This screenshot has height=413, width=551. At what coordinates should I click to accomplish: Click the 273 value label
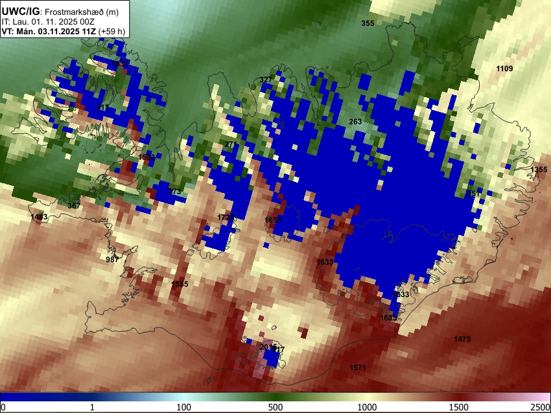click(174, 192)
